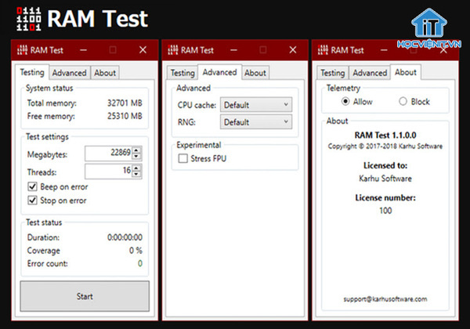Click the RAM Test icon in middle window title bar
The width and height of the screenshot is (470, 329).
(x=172, y=49)
